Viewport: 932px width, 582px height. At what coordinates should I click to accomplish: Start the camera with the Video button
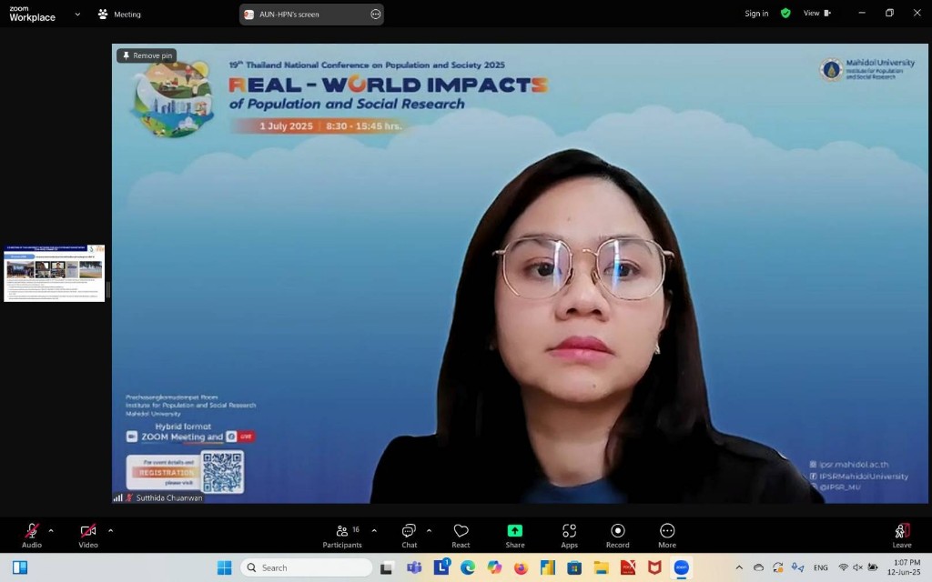tap(88, 536)
